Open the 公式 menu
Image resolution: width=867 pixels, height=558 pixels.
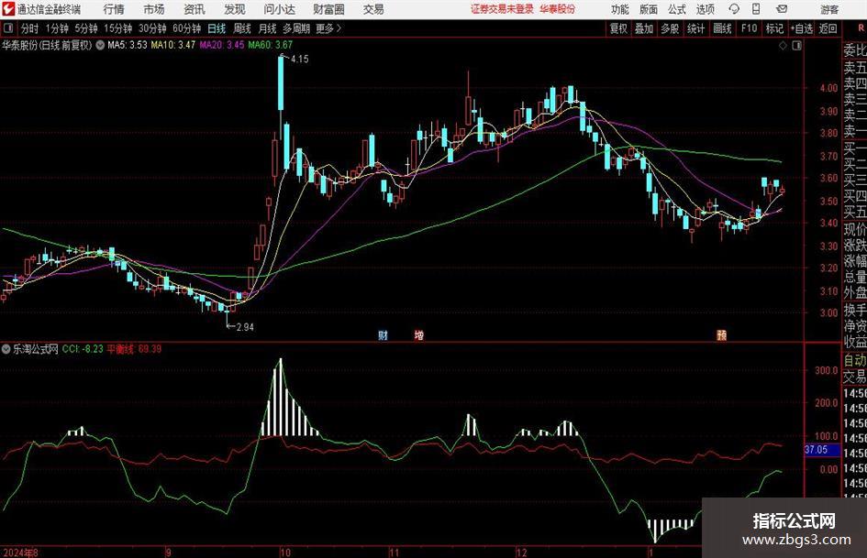tap(677, 9)
